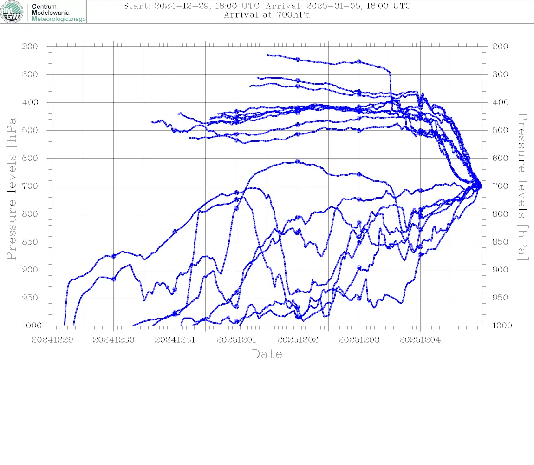This screenshot has width=534, height=465.
Task: Click the 20241231 date label
Action: click(x=175, y=340)
